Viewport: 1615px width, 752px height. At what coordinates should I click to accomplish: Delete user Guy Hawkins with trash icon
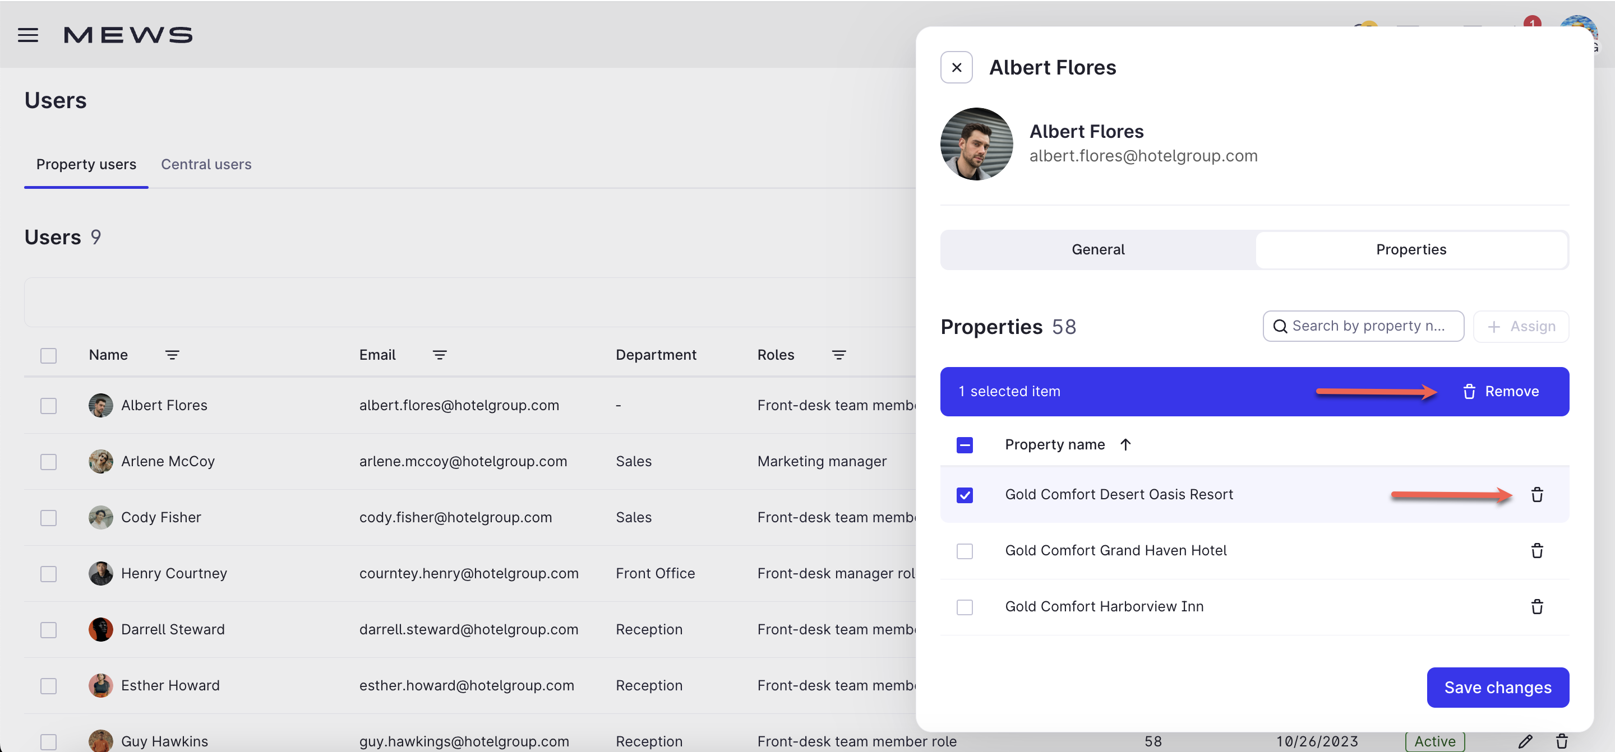coord(1562,741)
